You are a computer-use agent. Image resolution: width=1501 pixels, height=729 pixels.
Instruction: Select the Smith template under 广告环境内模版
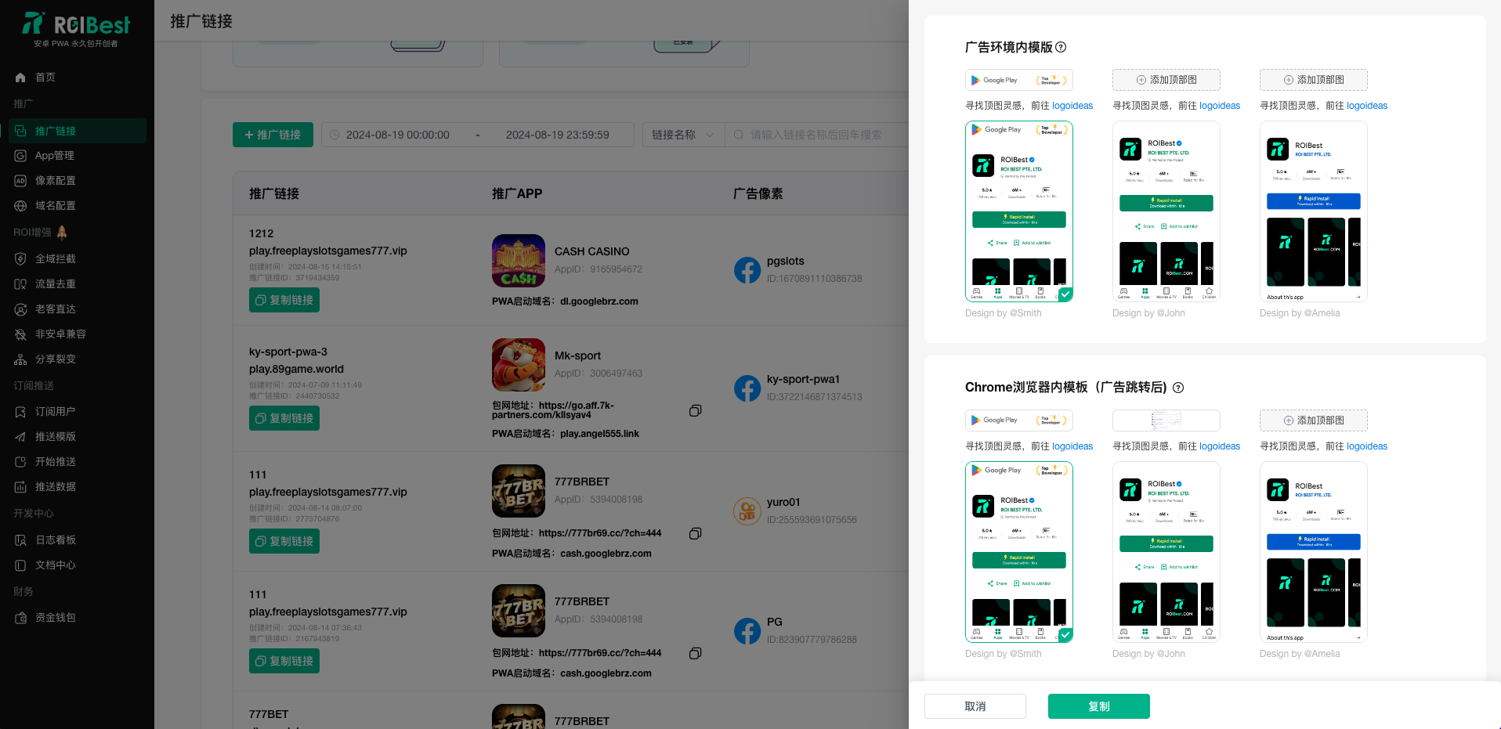coord(1019,211)
